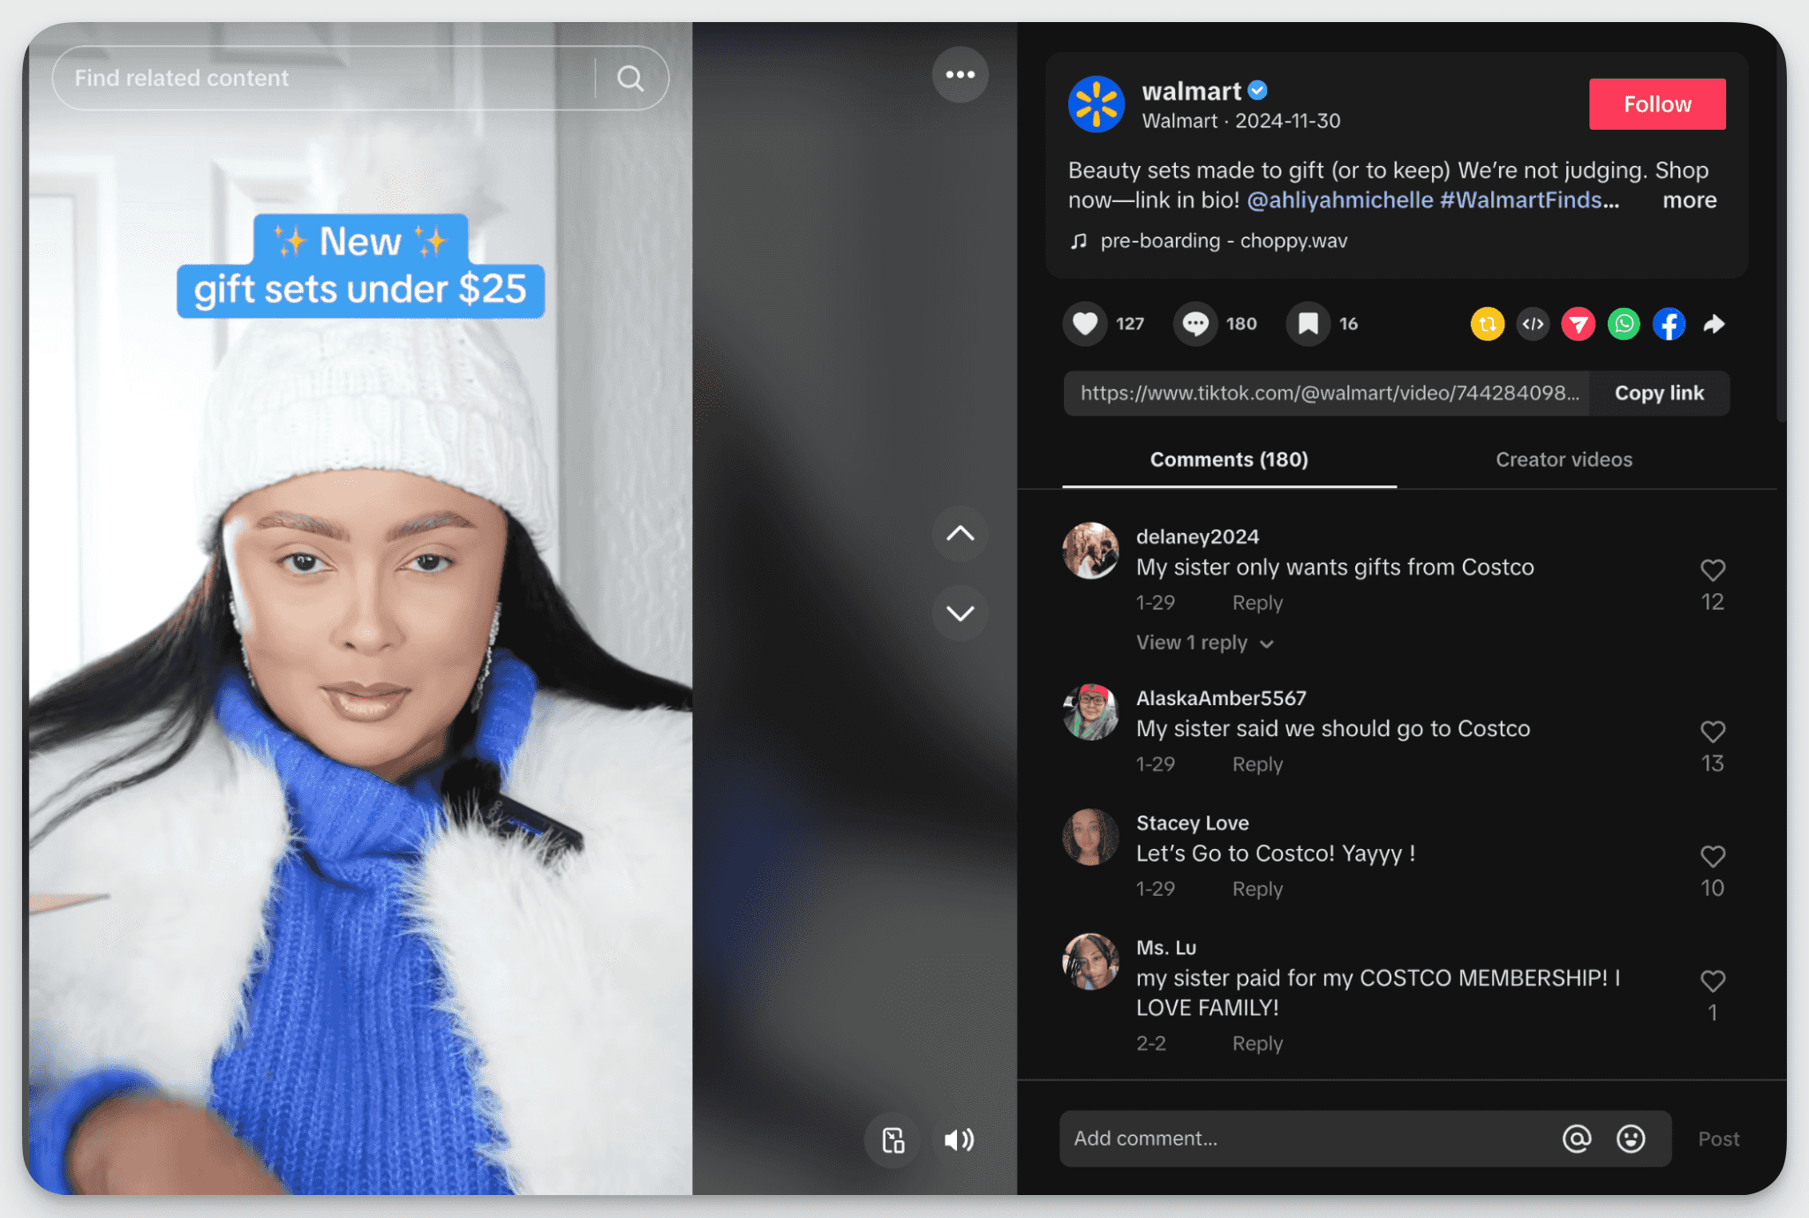Mute the video with speaker icon
The height and width of the screenshot is (1218, 1809).
coord(959,1139)
